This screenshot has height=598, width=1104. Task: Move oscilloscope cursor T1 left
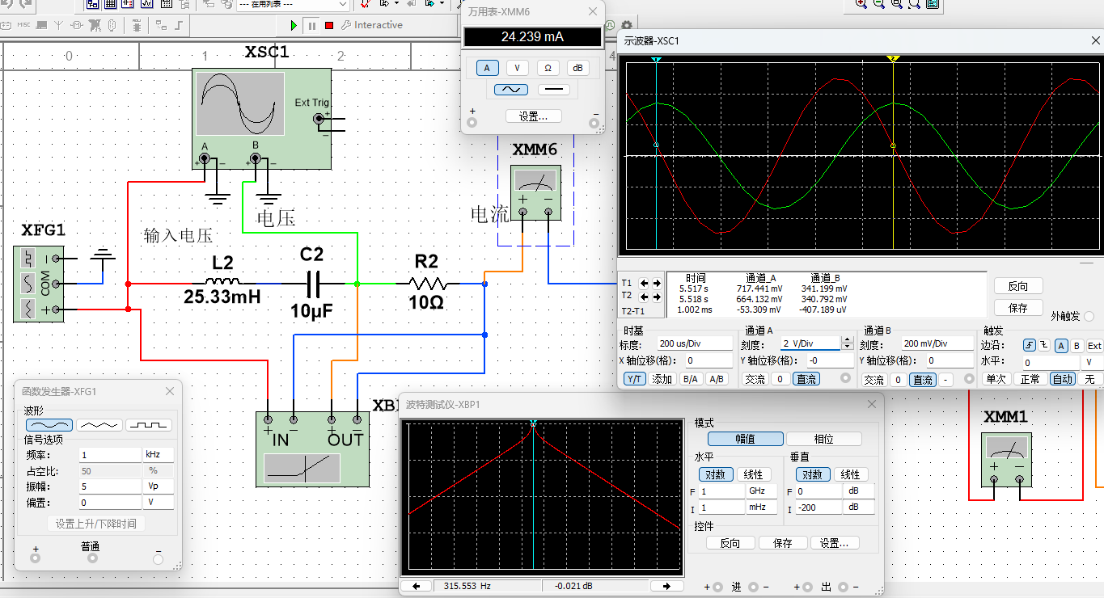(x=645, y=283)
